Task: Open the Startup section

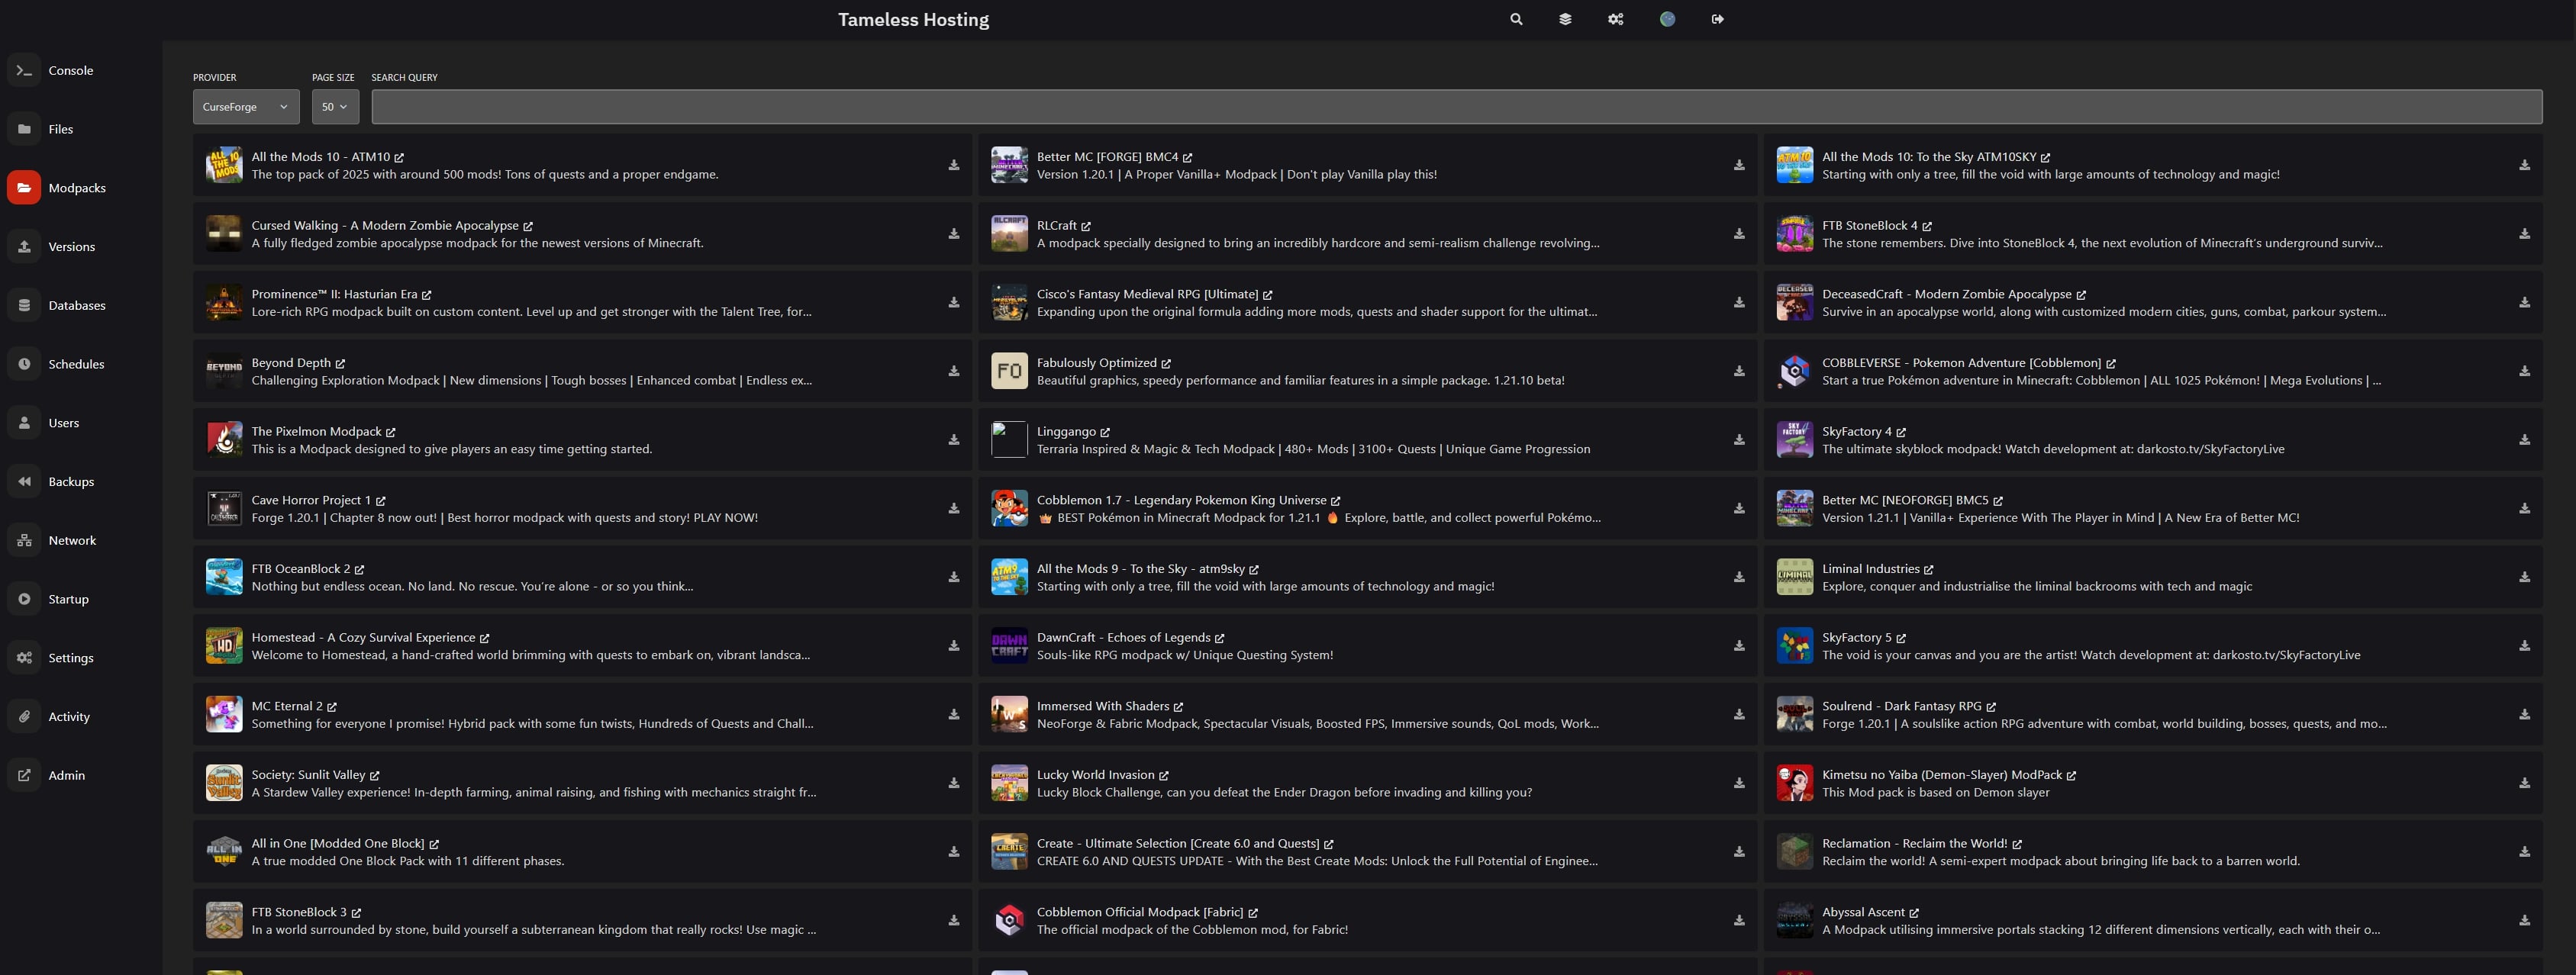Action: [x=68, y=598]
